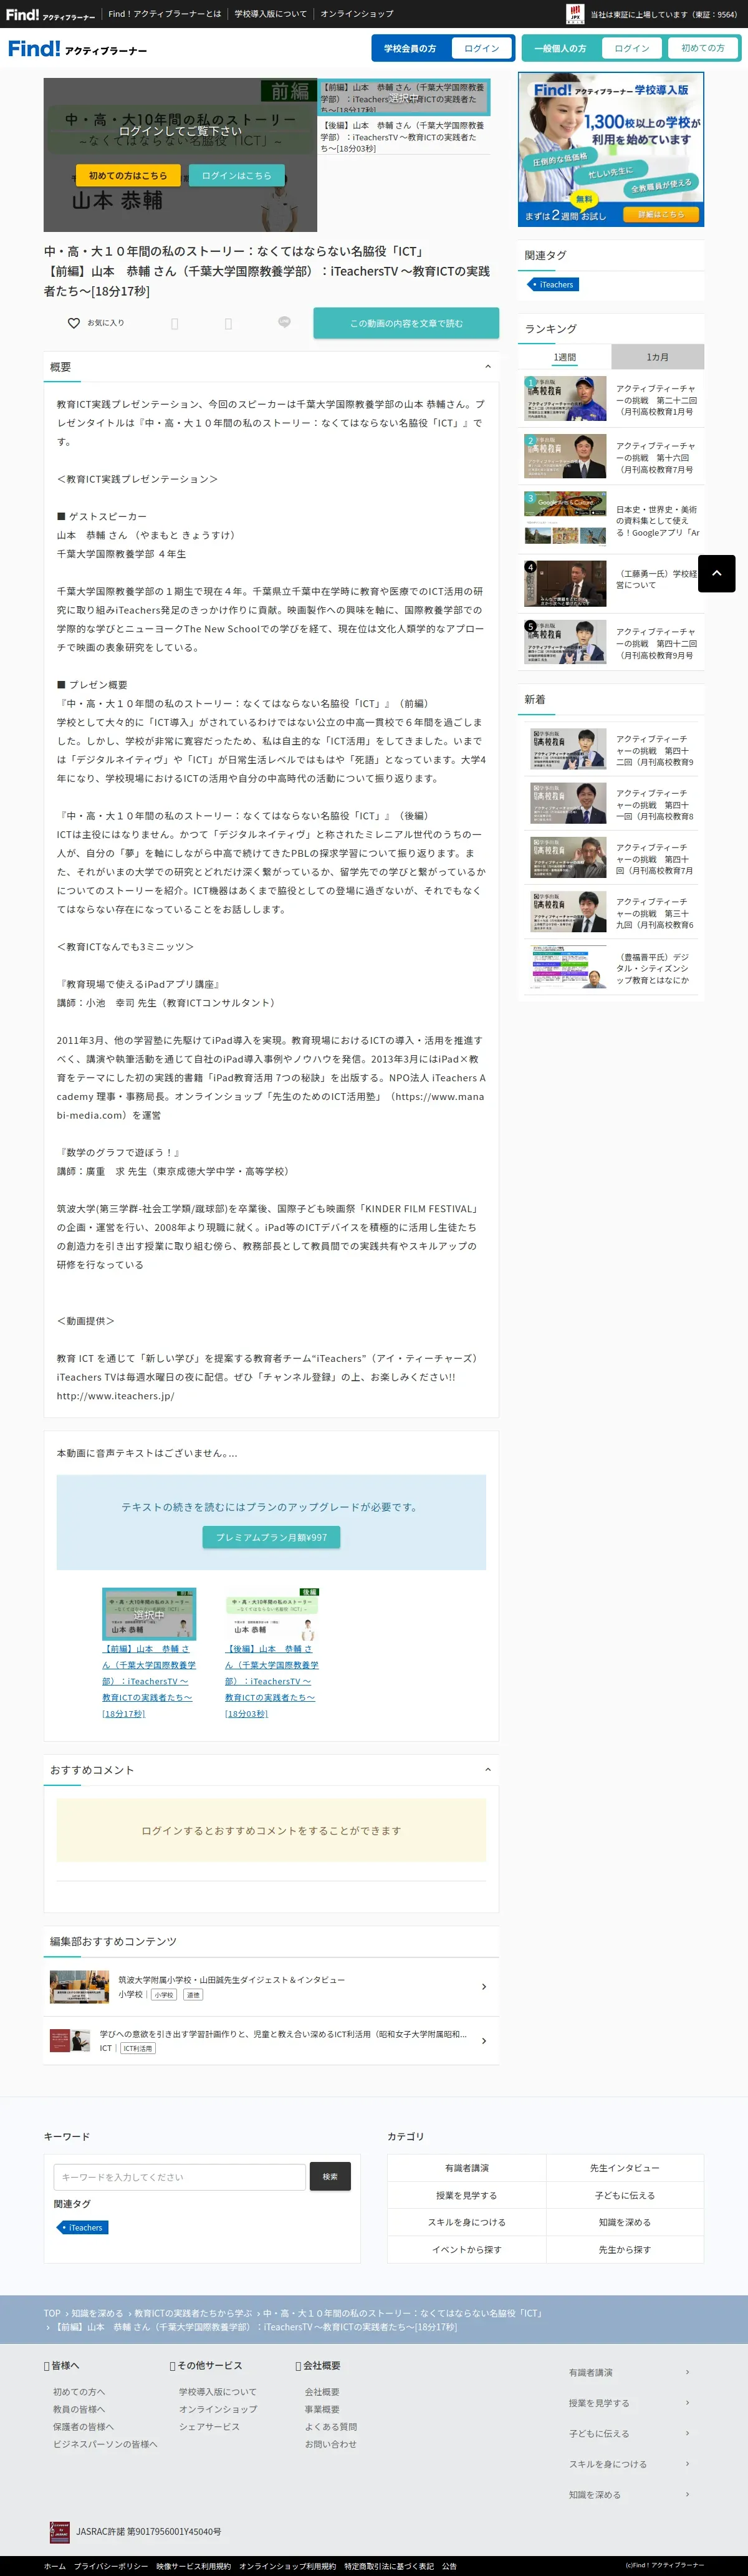Click yellow 初めての方はこちら button on video
The height and width of the screenshot is (2576, 748).
click(x=128, y=175)
